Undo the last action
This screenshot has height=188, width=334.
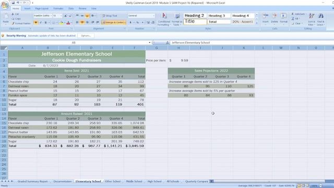[x=18, y=3]
